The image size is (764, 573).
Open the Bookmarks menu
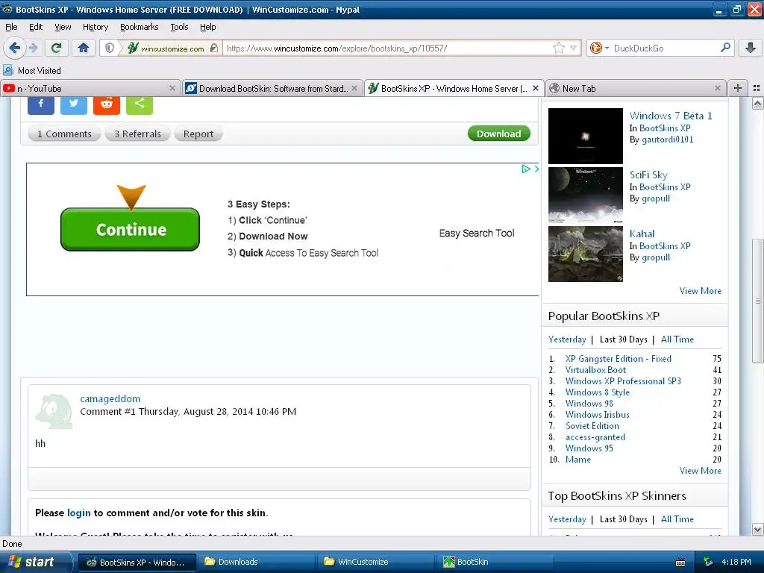[139, 28]
